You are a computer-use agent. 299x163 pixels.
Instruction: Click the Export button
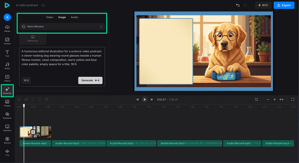284,5
